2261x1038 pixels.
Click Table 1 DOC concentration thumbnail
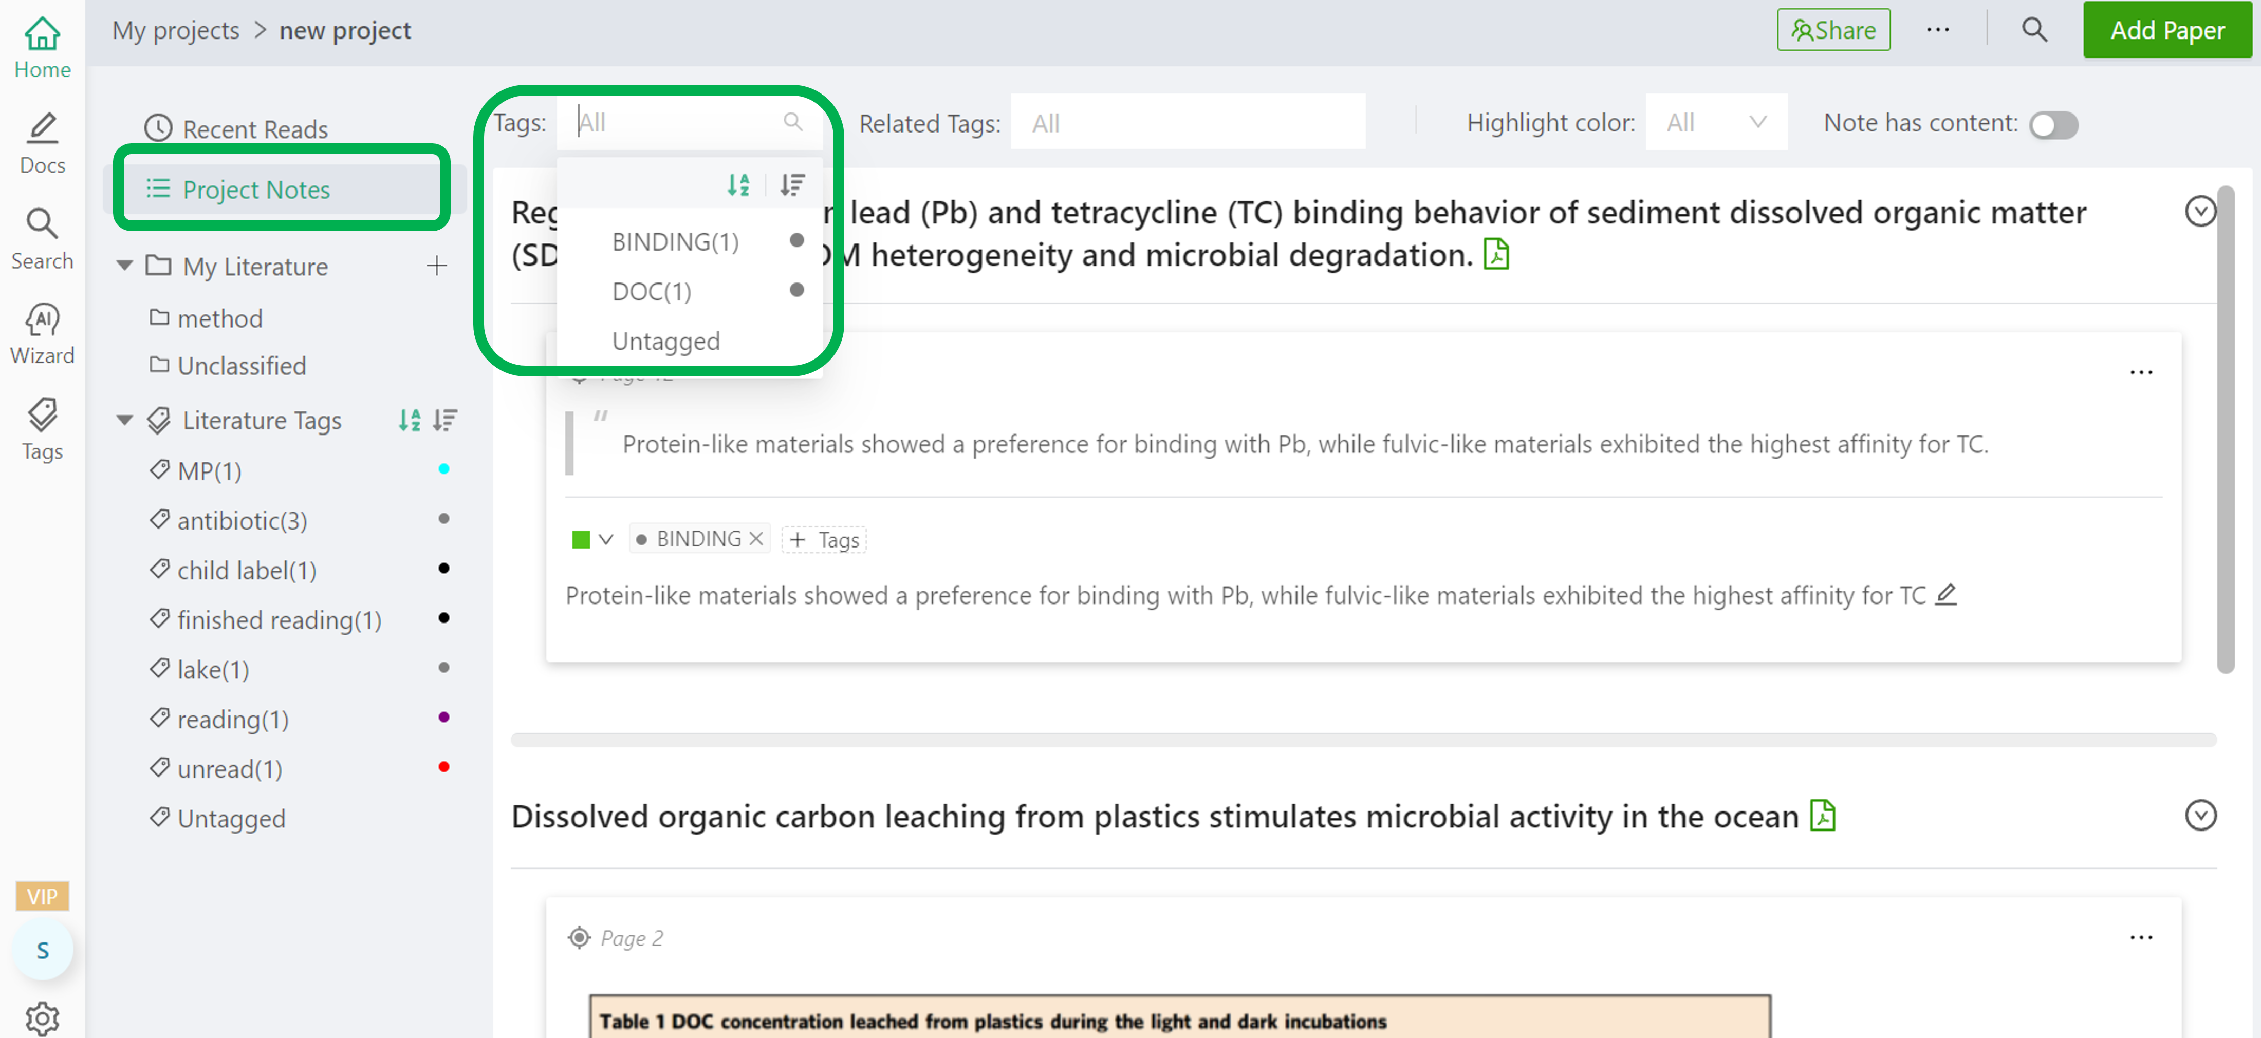[1180, 1016]
